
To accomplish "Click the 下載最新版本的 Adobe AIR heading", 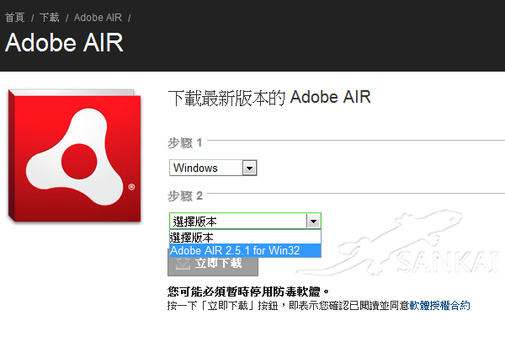I will click(269, 98).
